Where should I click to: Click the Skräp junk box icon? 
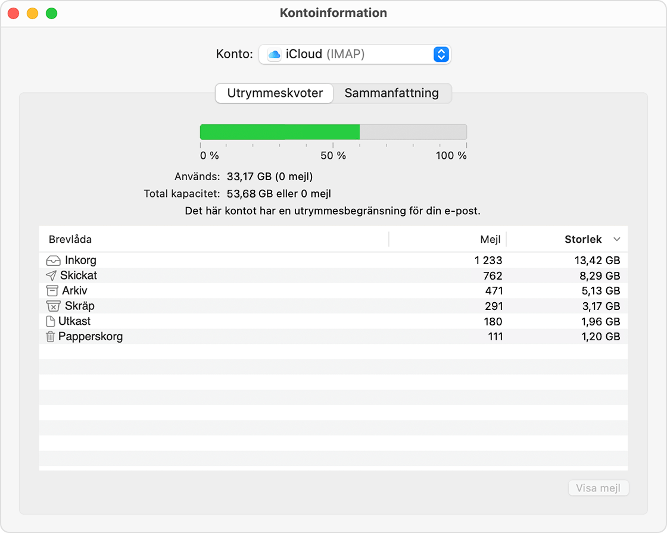click(53, 306)
